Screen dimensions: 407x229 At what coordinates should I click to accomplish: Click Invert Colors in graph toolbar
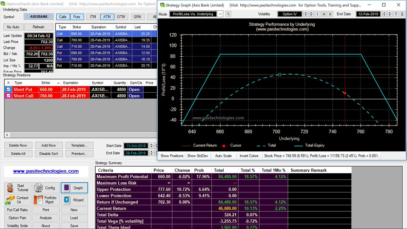tap(249, 156)
